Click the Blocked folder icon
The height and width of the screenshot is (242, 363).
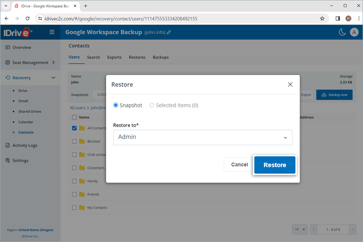82,141
